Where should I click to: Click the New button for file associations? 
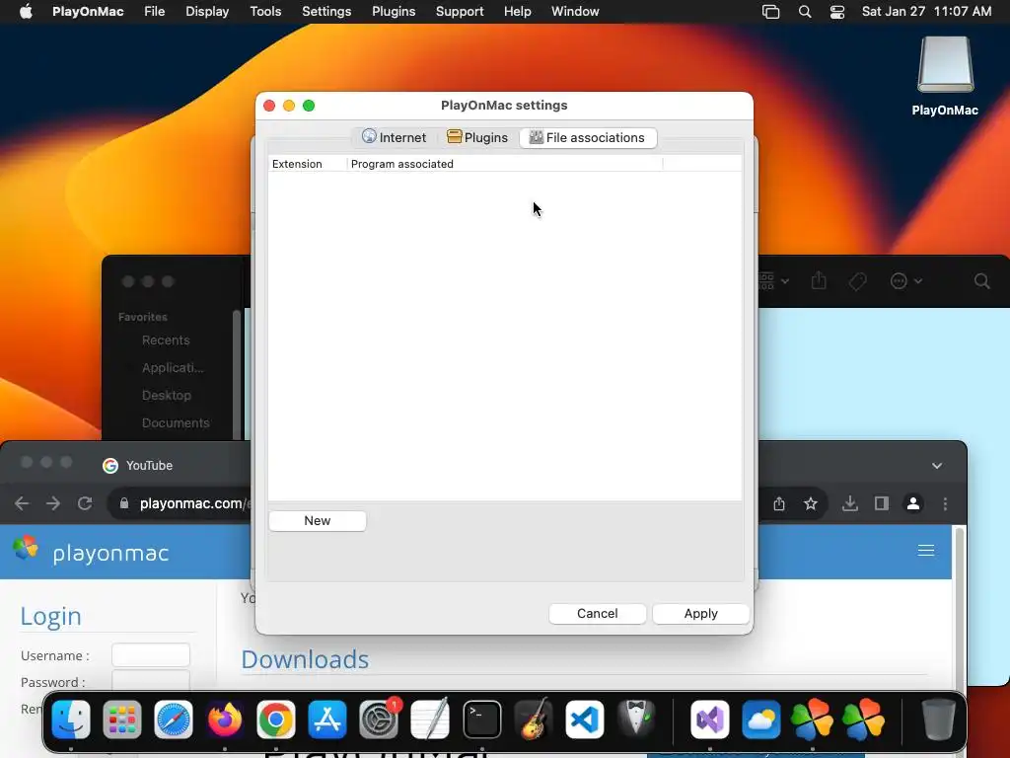[x=317, y=521]
